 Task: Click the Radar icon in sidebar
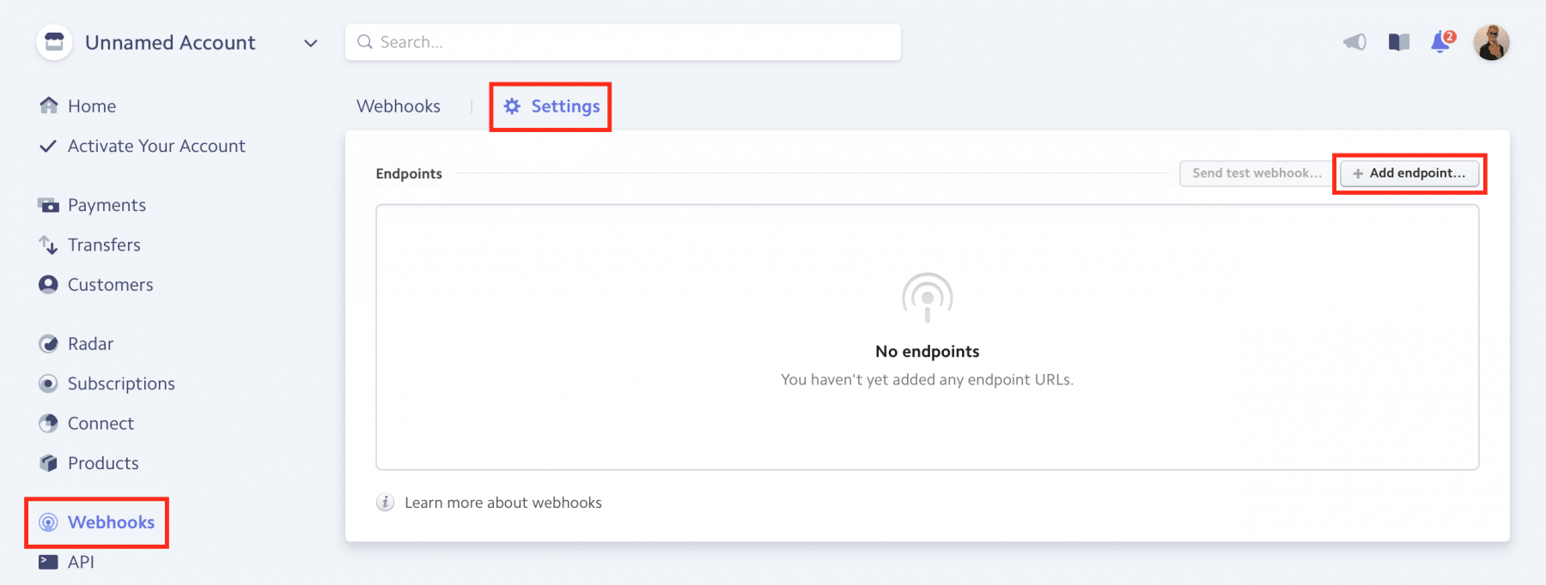coord(49,344)
